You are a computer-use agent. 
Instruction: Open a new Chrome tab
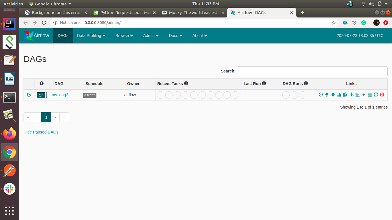point(302,13)
